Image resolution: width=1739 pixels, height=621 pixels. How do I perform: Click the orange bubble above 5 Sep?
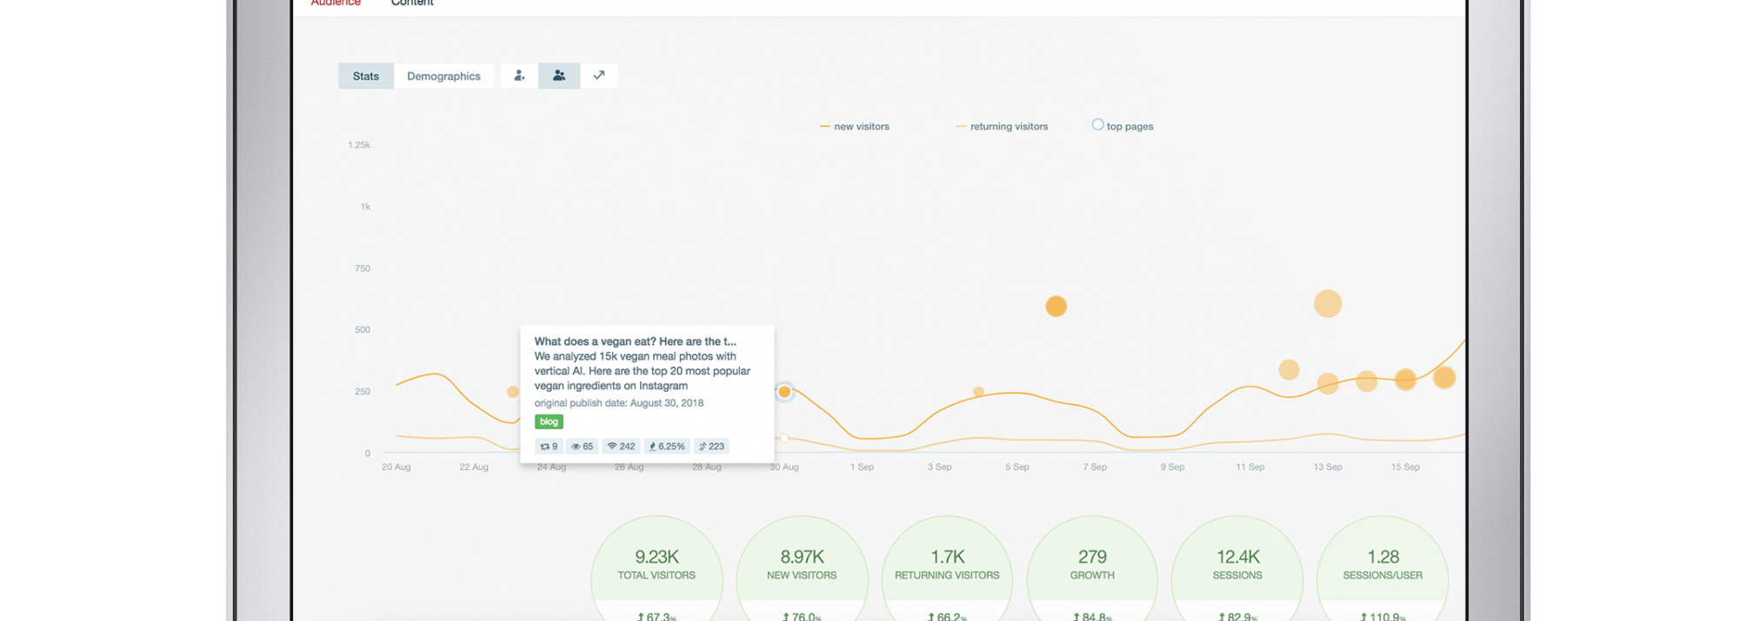(1056, 307)
